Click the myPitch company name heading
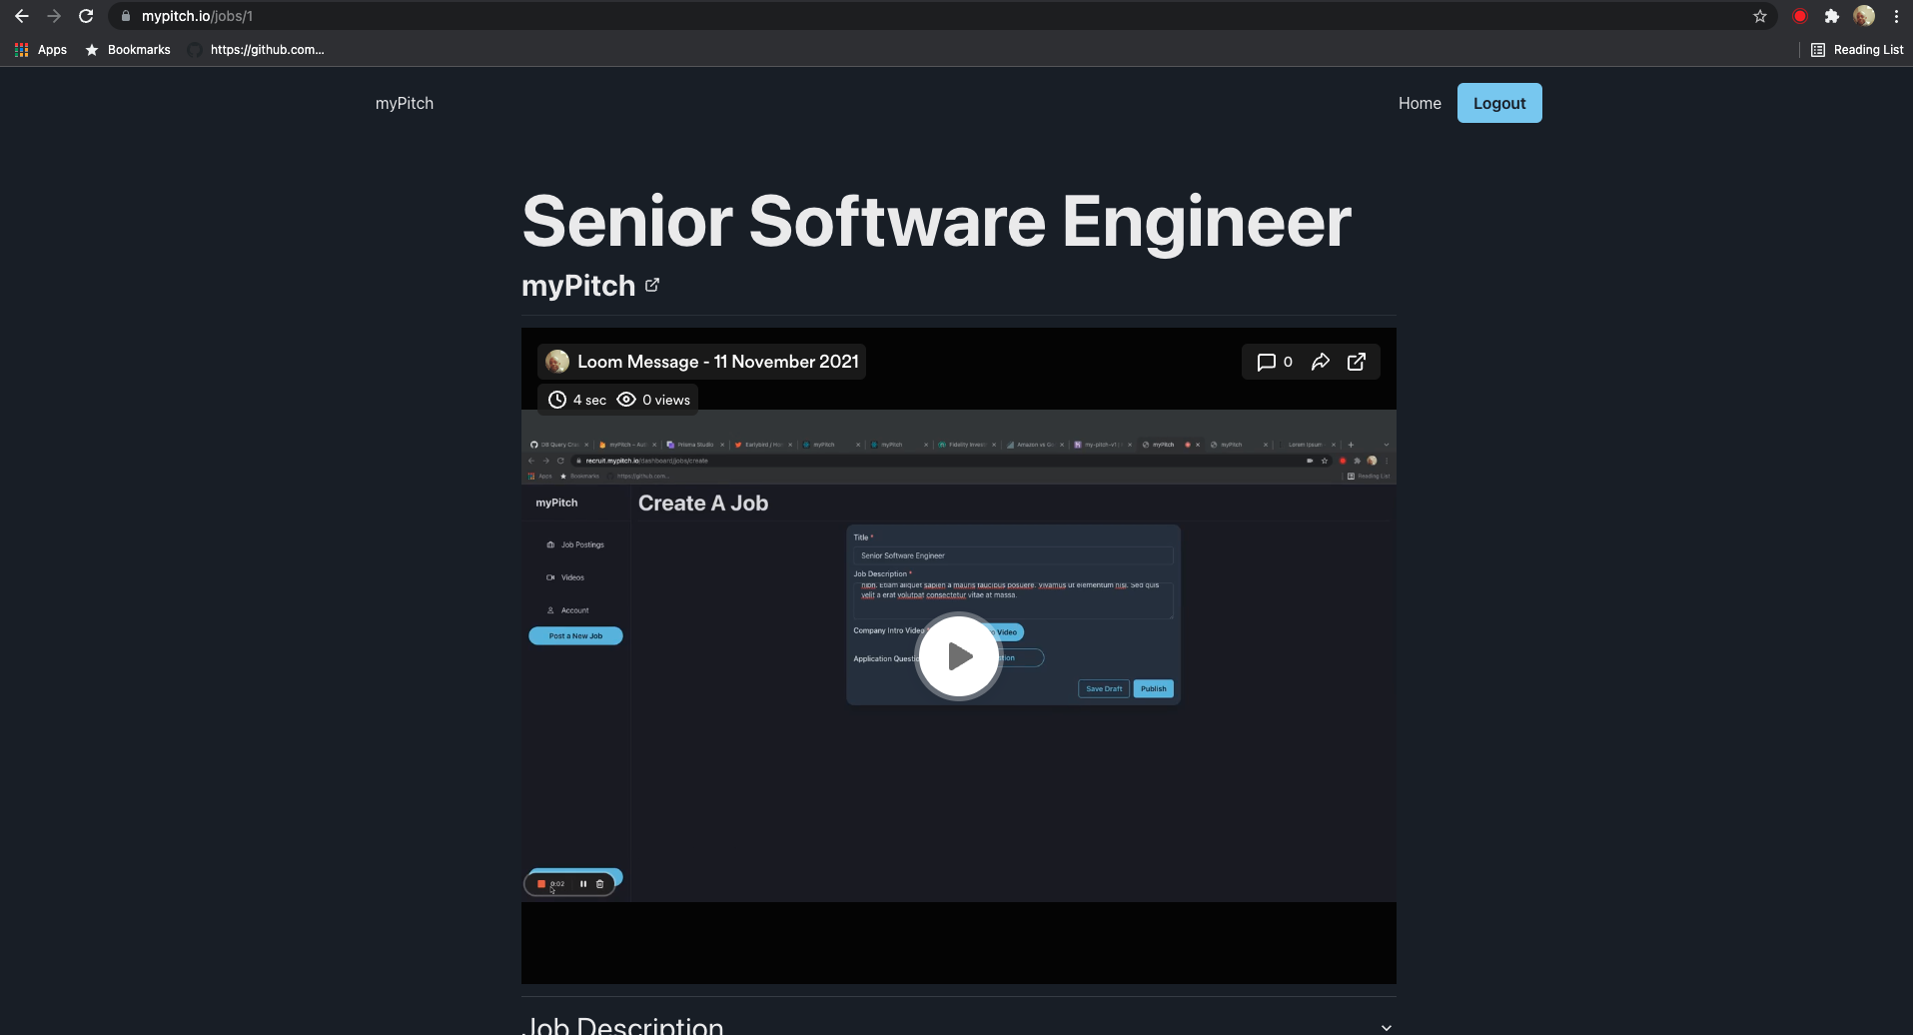 [x=578, y=286]
